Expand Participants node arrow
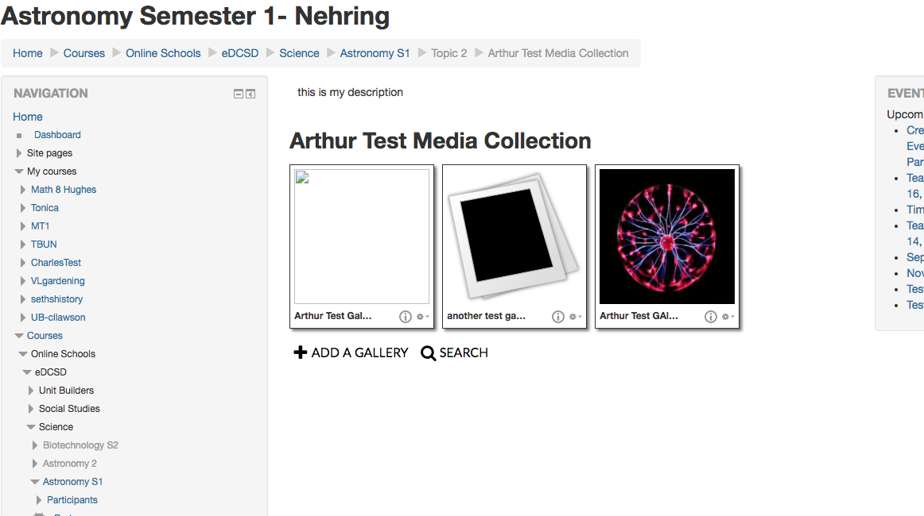 pos(39,499)
